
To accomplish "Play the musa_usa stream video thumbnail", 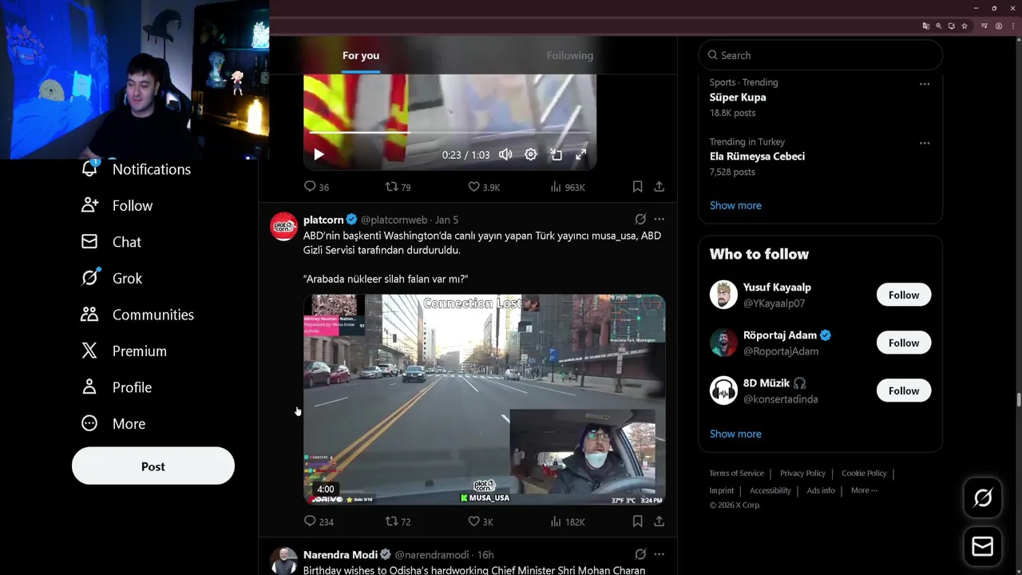I will [x=484, y=399].
